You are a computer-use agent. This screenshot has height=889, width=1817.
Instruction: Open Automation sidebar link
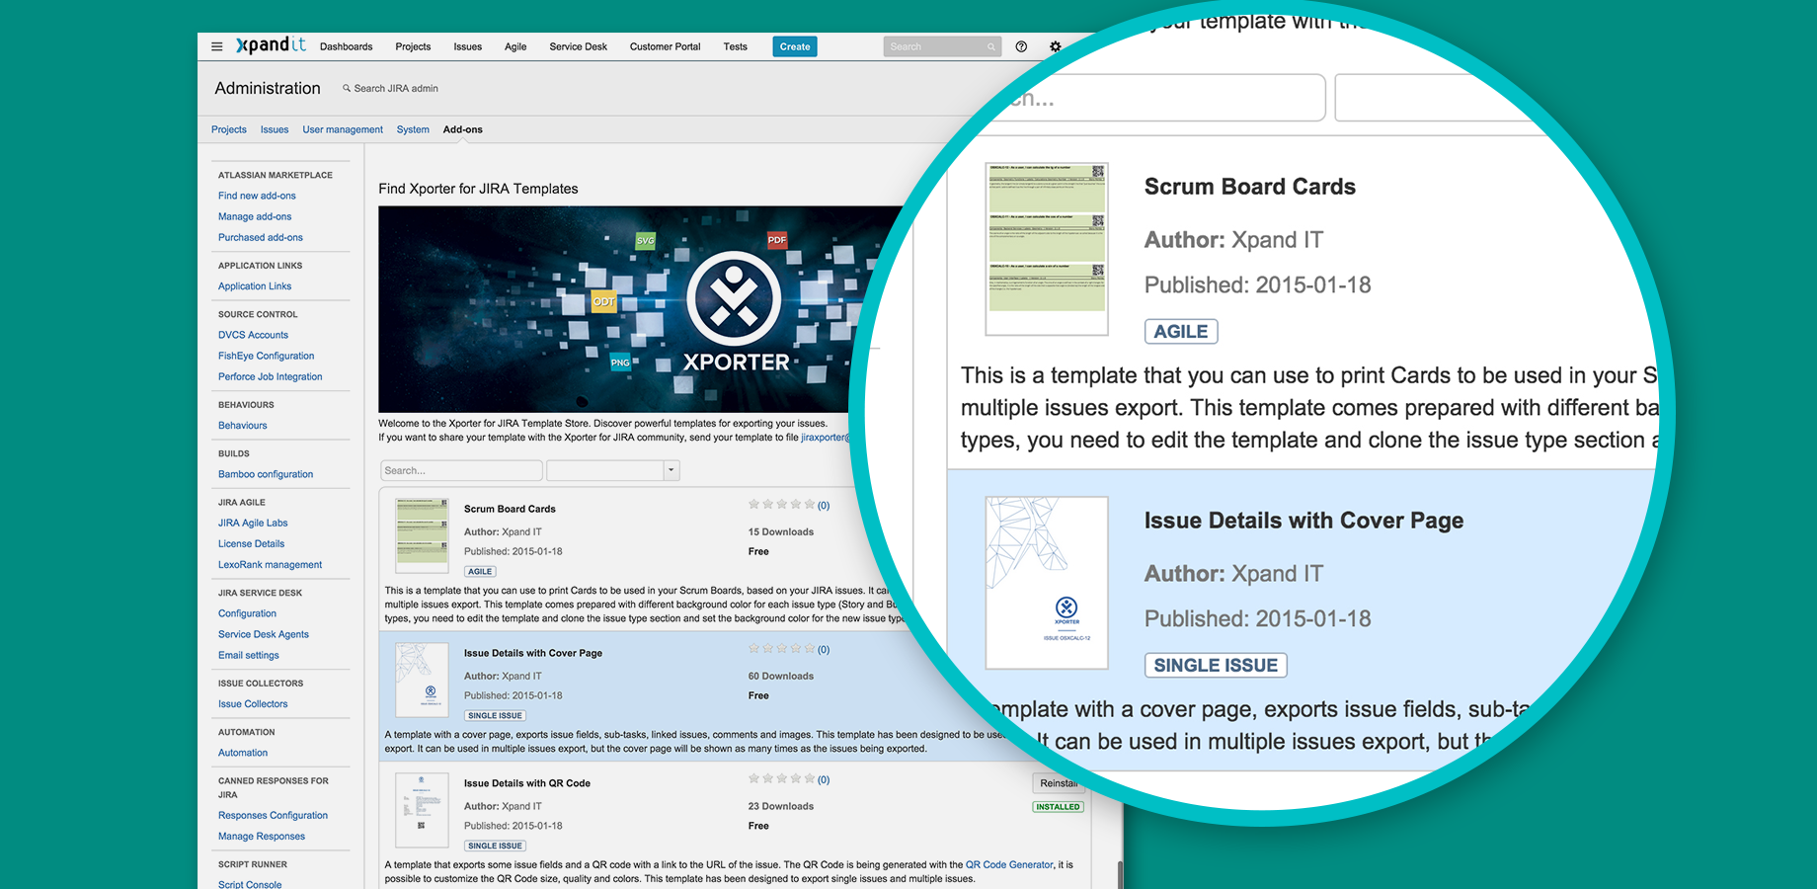(x=243, y=753)
